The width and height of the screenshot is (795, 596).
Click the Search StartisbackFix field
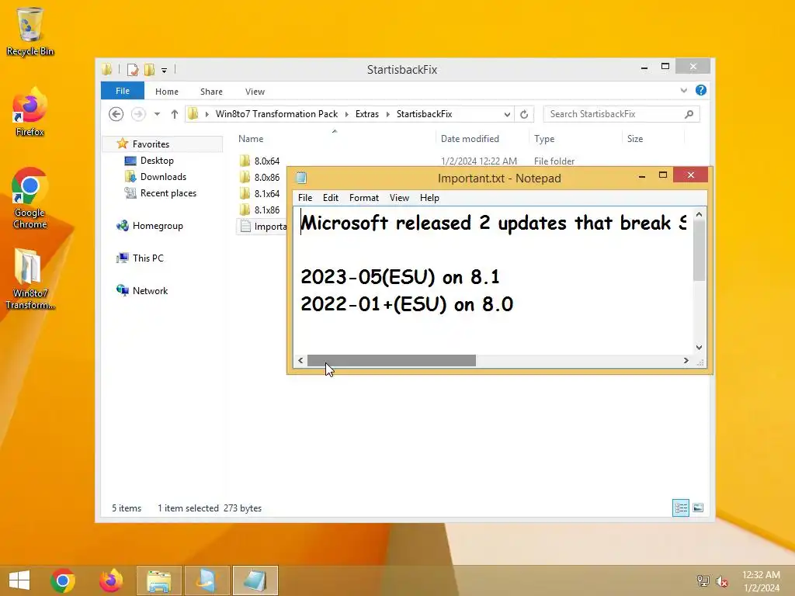622,114
